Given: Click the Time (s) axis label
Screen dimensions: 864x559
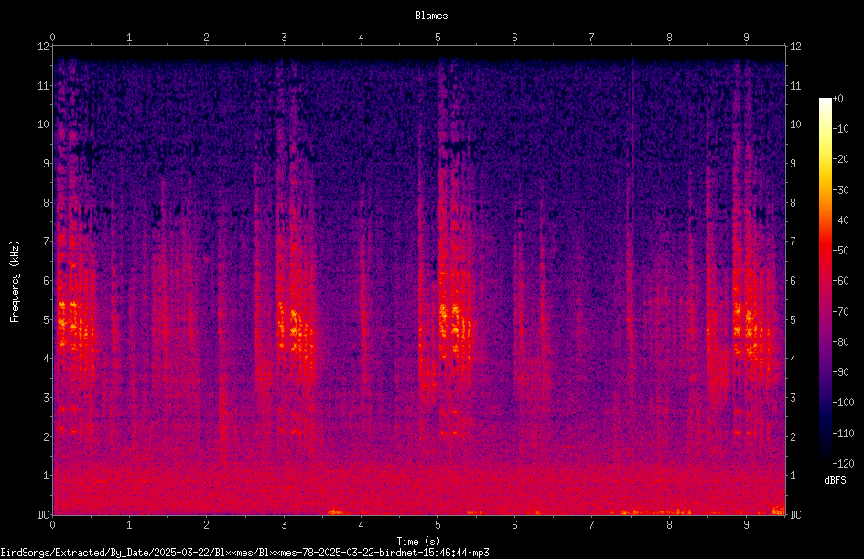Looking at the screenshot, I should (x=418, y=542).
